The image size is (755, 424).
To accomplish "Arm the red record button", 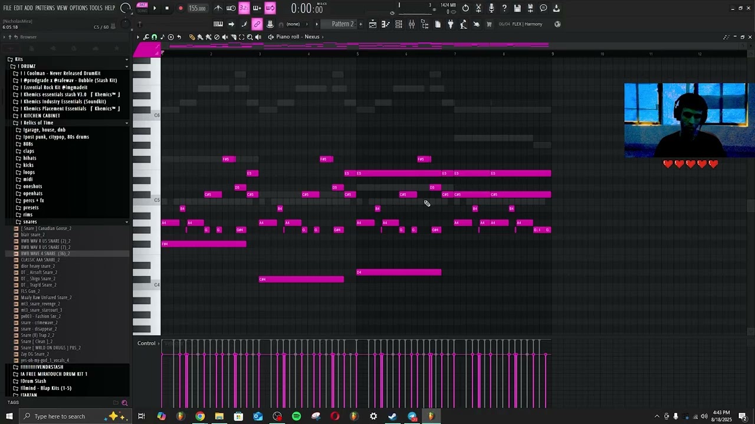I will point(180,8).
